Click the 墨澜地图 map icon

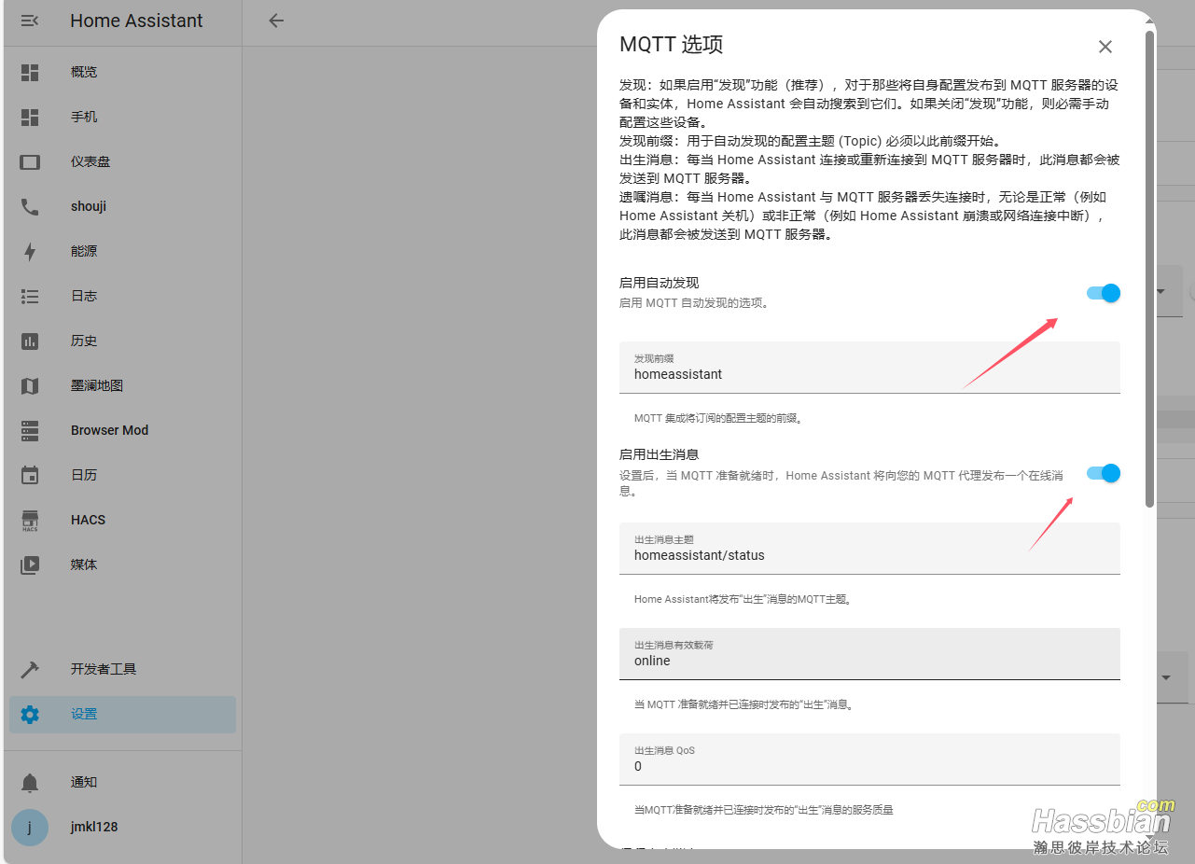coord(30,385)
